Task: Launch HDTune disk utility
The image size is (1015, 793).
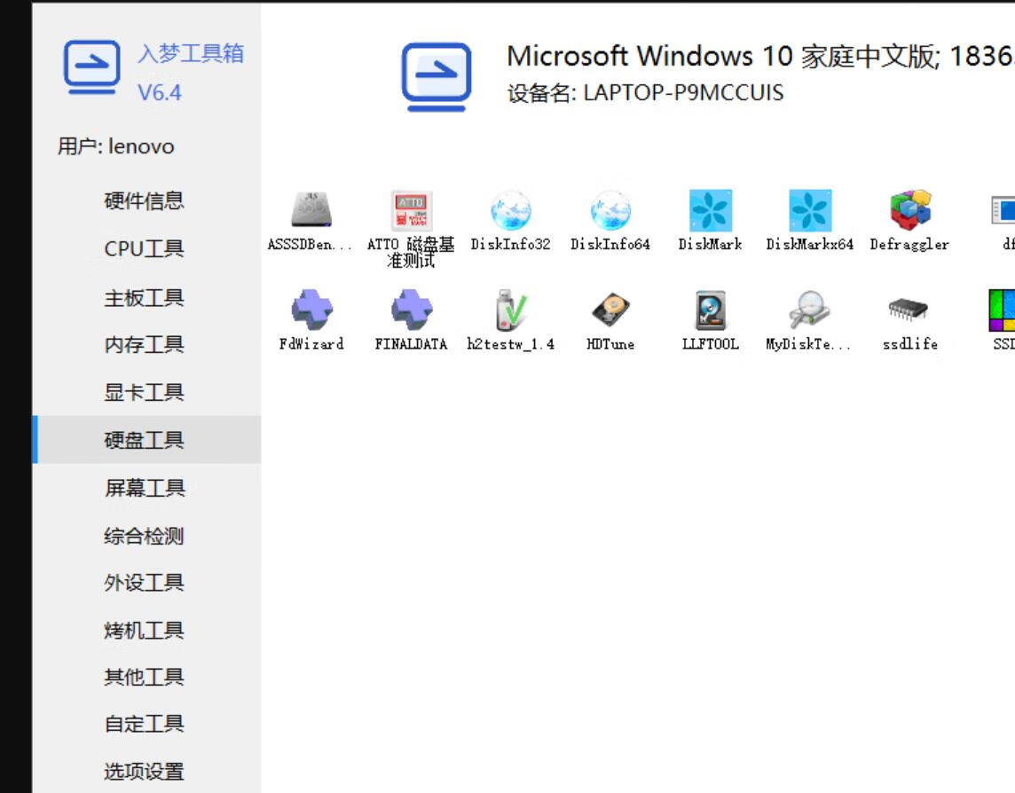Action: click(x=610, y=310)
